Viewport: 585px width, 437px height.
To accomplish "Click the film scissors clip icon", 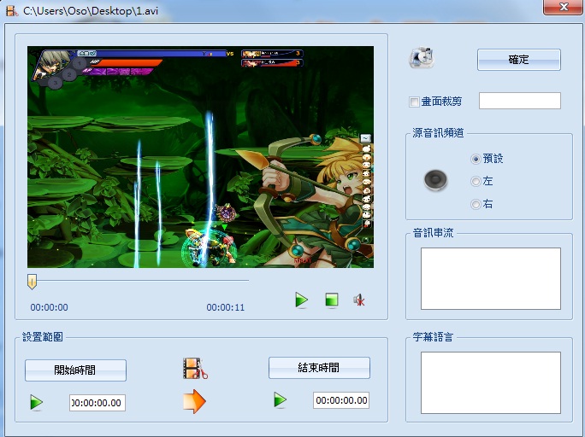I will coord(195,369).
